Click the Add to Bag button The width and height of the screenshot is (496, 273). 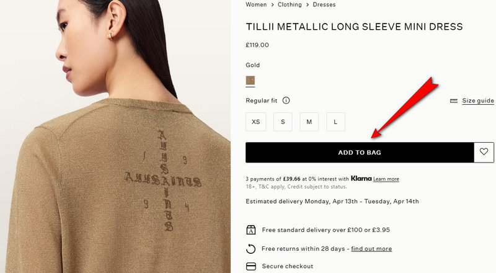click(360, 153)
